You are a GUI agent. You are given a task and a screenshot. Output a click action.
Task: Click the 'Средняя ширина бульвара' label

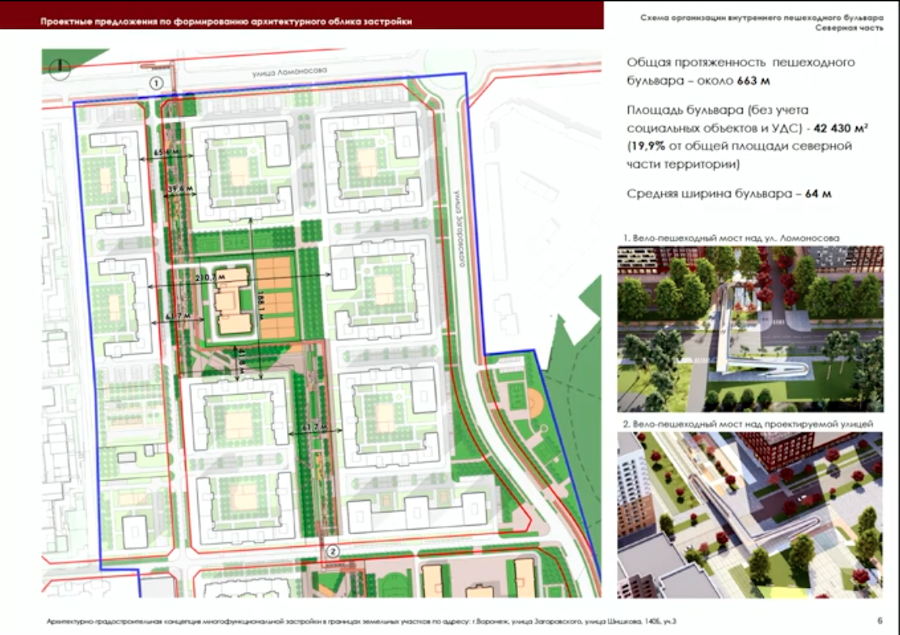tap(710, 194)
